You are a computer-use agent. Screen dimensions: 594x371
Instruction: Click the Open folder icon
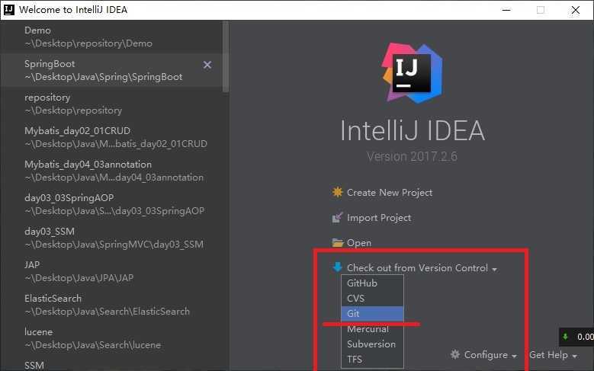coord(337,243)
